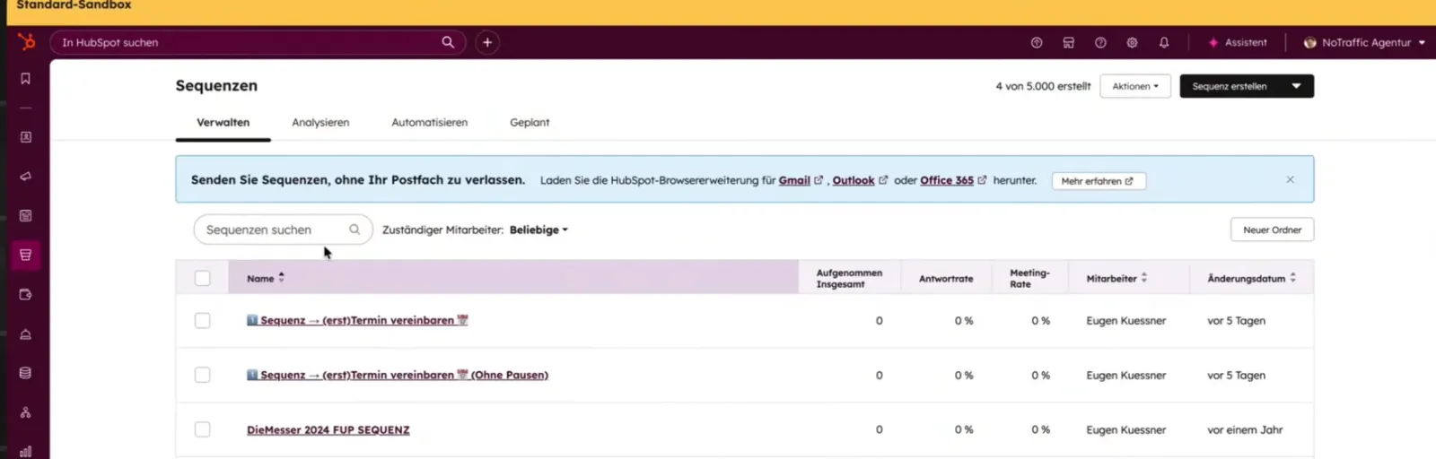Click the Sequenz erstellen button

click(1230, 86)
